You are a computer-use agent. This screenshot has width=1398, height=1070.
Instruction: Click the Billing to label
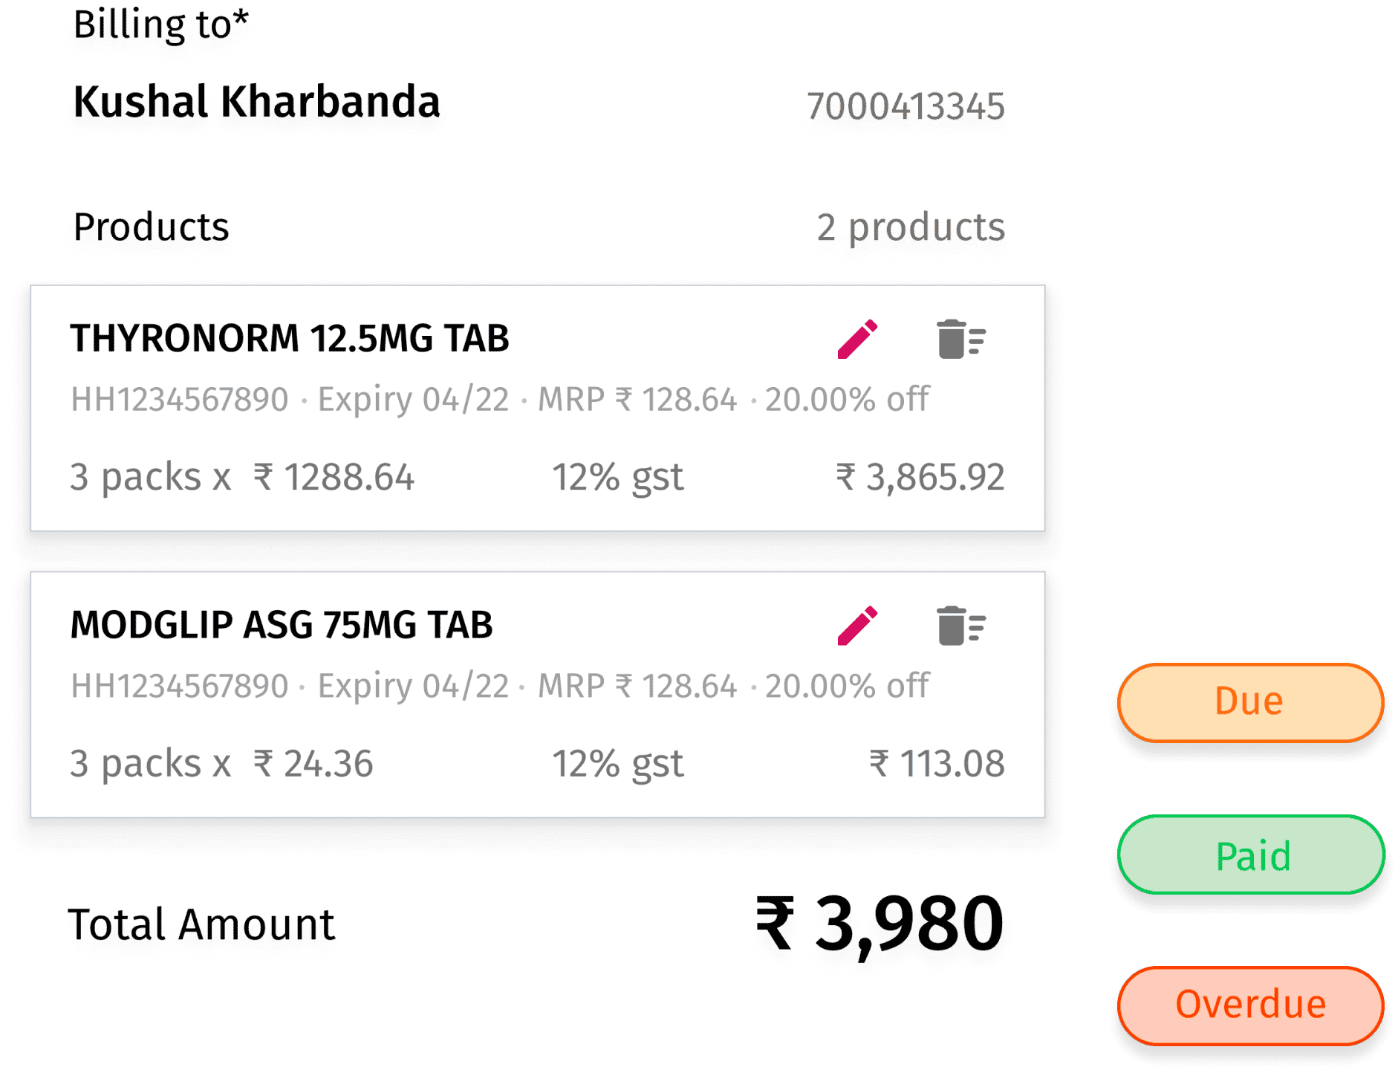160,25
